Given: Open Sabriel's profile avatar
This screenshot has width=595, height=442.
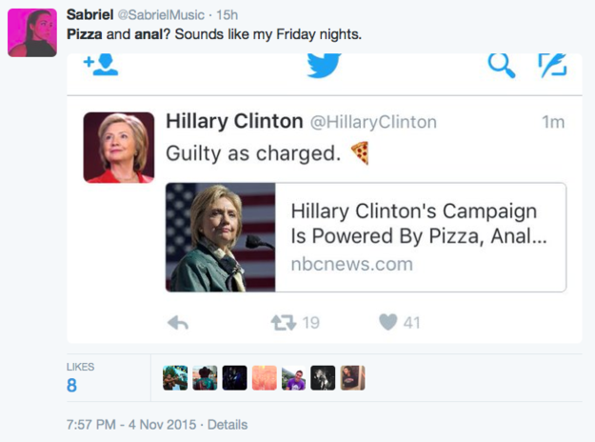Looking at the screenshot, I should point(31,33).
